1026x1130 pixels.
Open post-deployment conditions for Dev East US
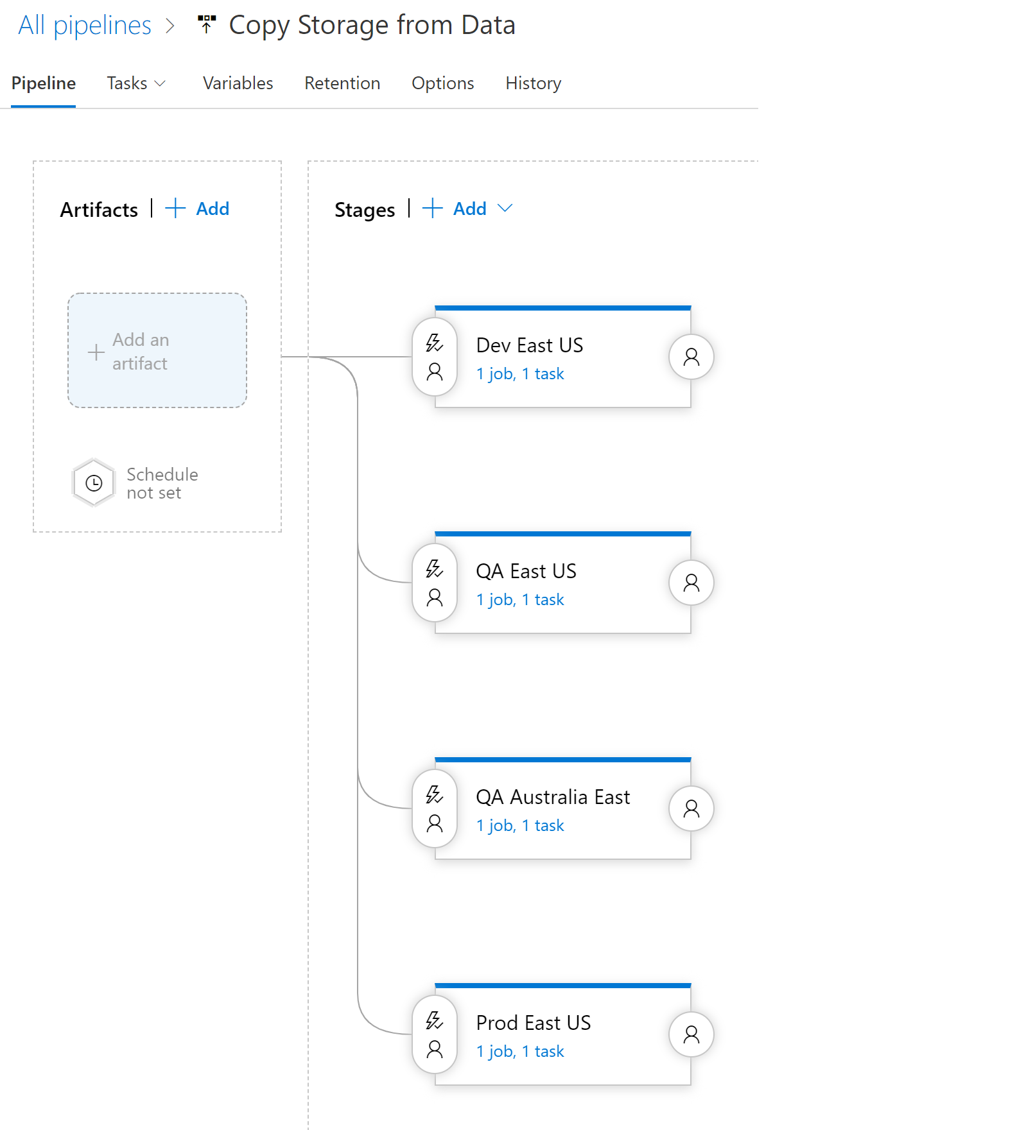[x=691, y=357]
